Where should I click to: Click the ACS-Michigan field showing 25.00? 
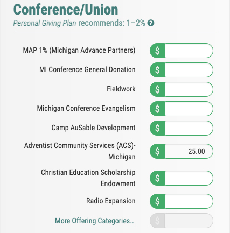click(x=189, y=151)
